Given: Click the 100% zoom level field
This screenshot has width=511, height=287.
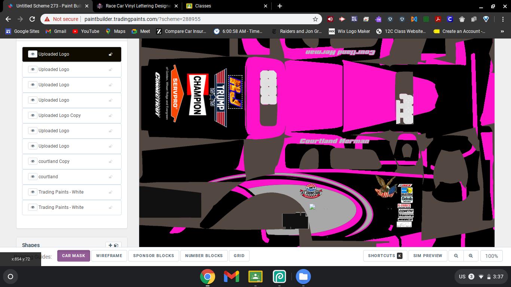Looking at the screenshot, I should pyautogui.click(x=491, y=256).
